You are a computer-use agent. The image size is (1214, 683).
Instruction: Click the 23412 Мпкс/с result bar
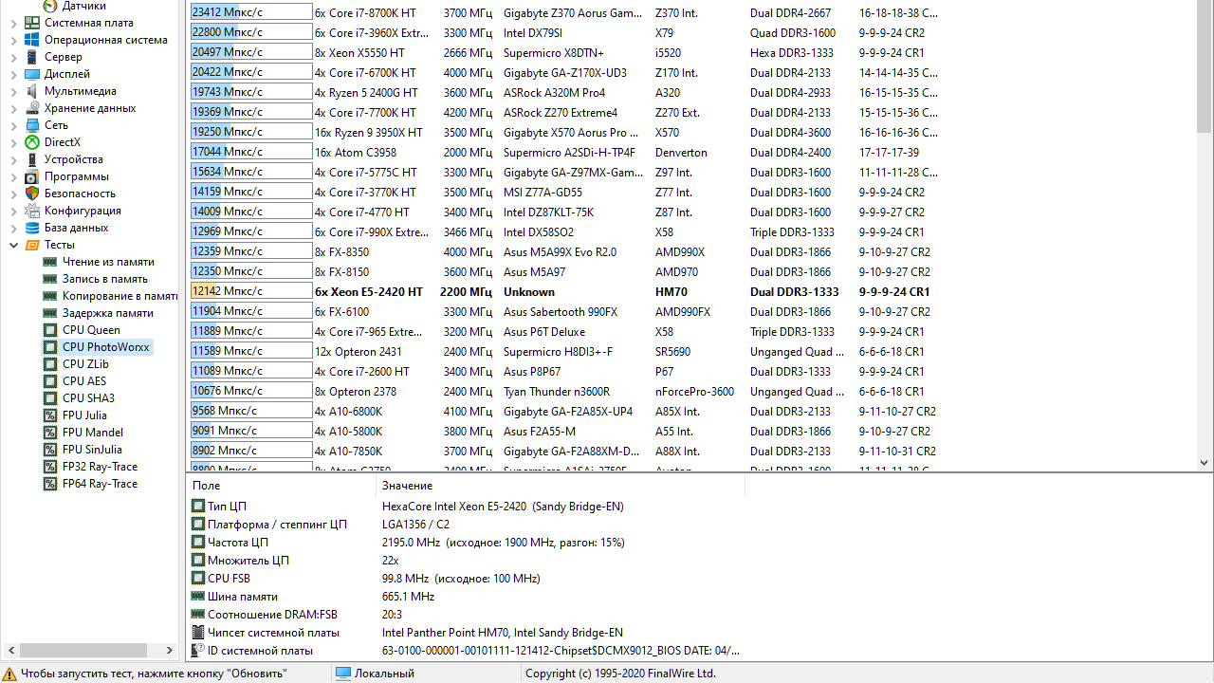(x=251, y=12)
